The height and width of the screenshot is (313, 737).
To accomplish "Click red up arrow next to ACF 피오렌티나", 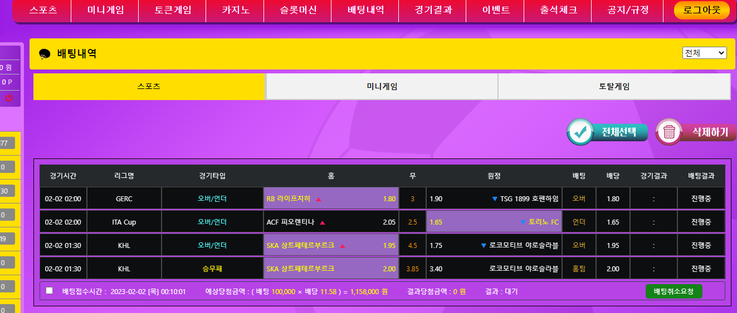I will [x=323, y=222].
